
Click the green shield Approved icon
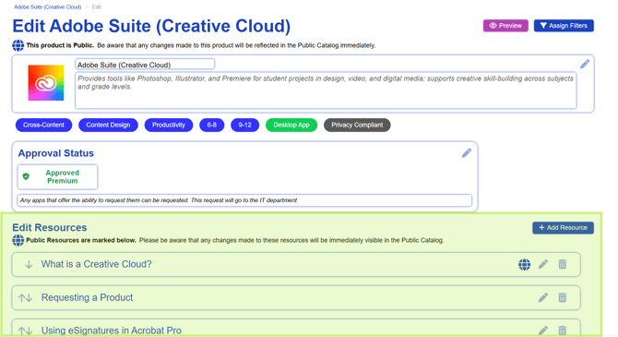click(x=26, y=176)
